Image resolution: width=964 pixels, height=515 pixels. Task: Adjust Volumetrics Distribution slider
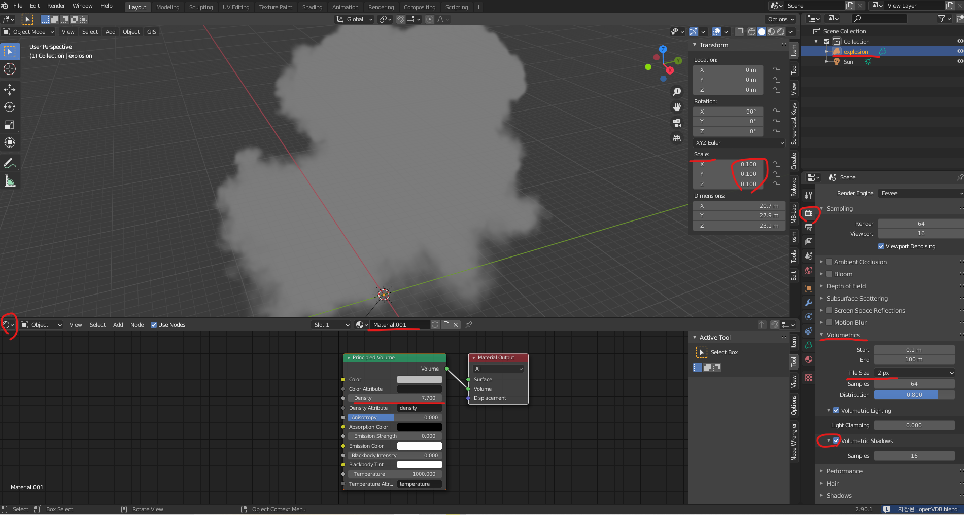[914, 395]
